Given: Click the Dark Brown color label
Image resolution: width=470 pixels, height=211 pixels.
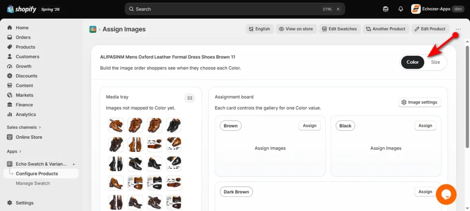Looking at the screenshot, I should pos(236,192).
